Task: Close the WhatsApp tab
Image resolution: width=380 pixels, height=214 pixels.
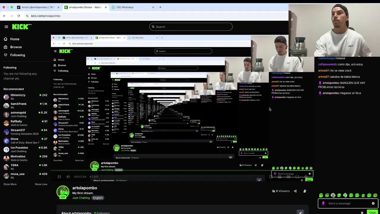Action: pyautogui.click(x=153, y=7)
